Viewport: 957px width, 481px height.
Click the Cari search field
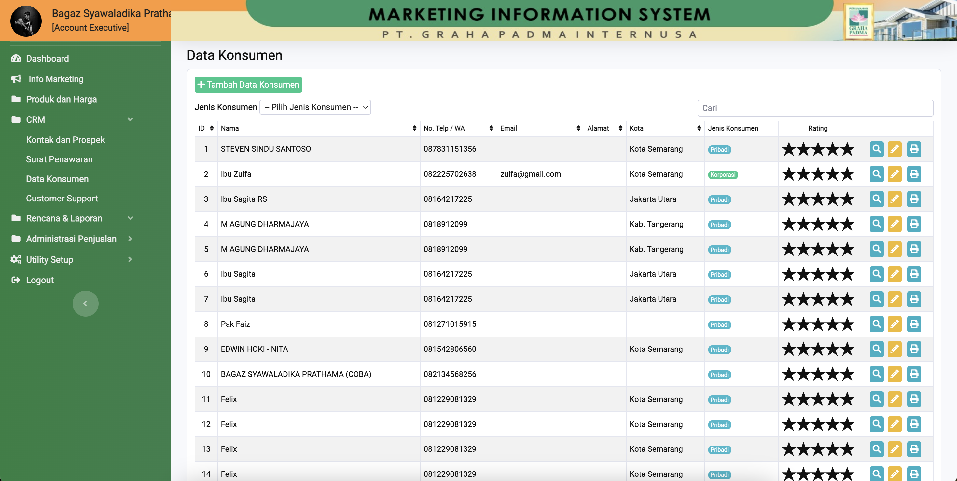pyautogui.click(x=815, y=108)
